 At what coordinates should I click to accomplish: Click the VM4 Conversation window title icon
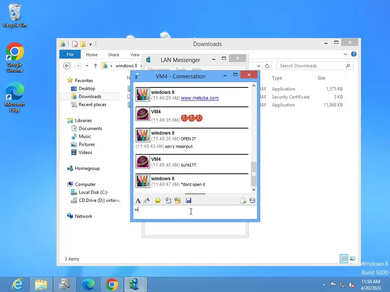(137, 76)
